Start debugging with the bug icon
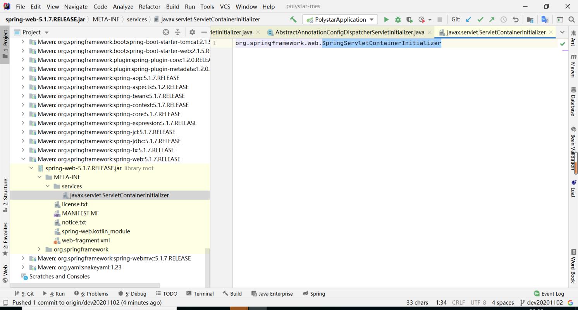Image resolution: width=578 pixels, height=310 pixels. pos(397,19)
